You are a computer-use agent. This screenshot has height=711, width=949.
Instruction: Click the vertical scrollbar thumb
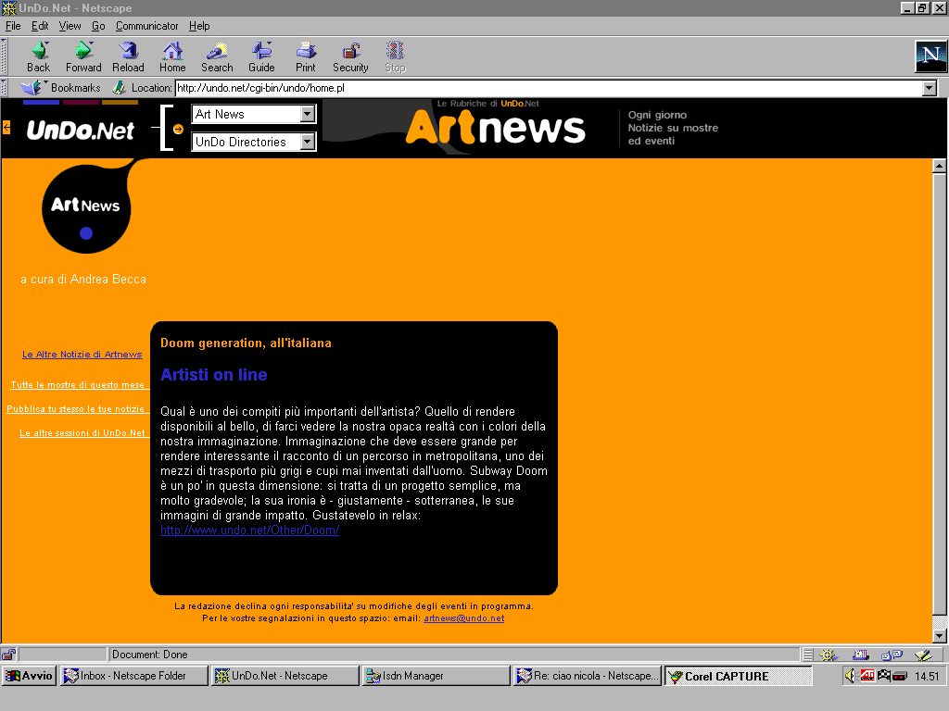click(x=940, y=394)
